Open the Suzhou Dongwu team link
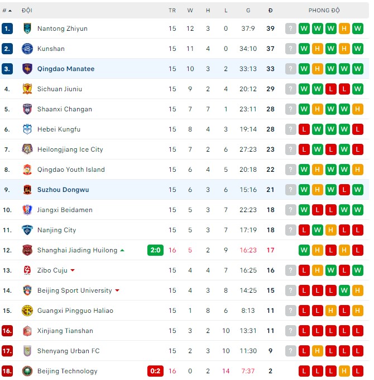 (63, 190)
